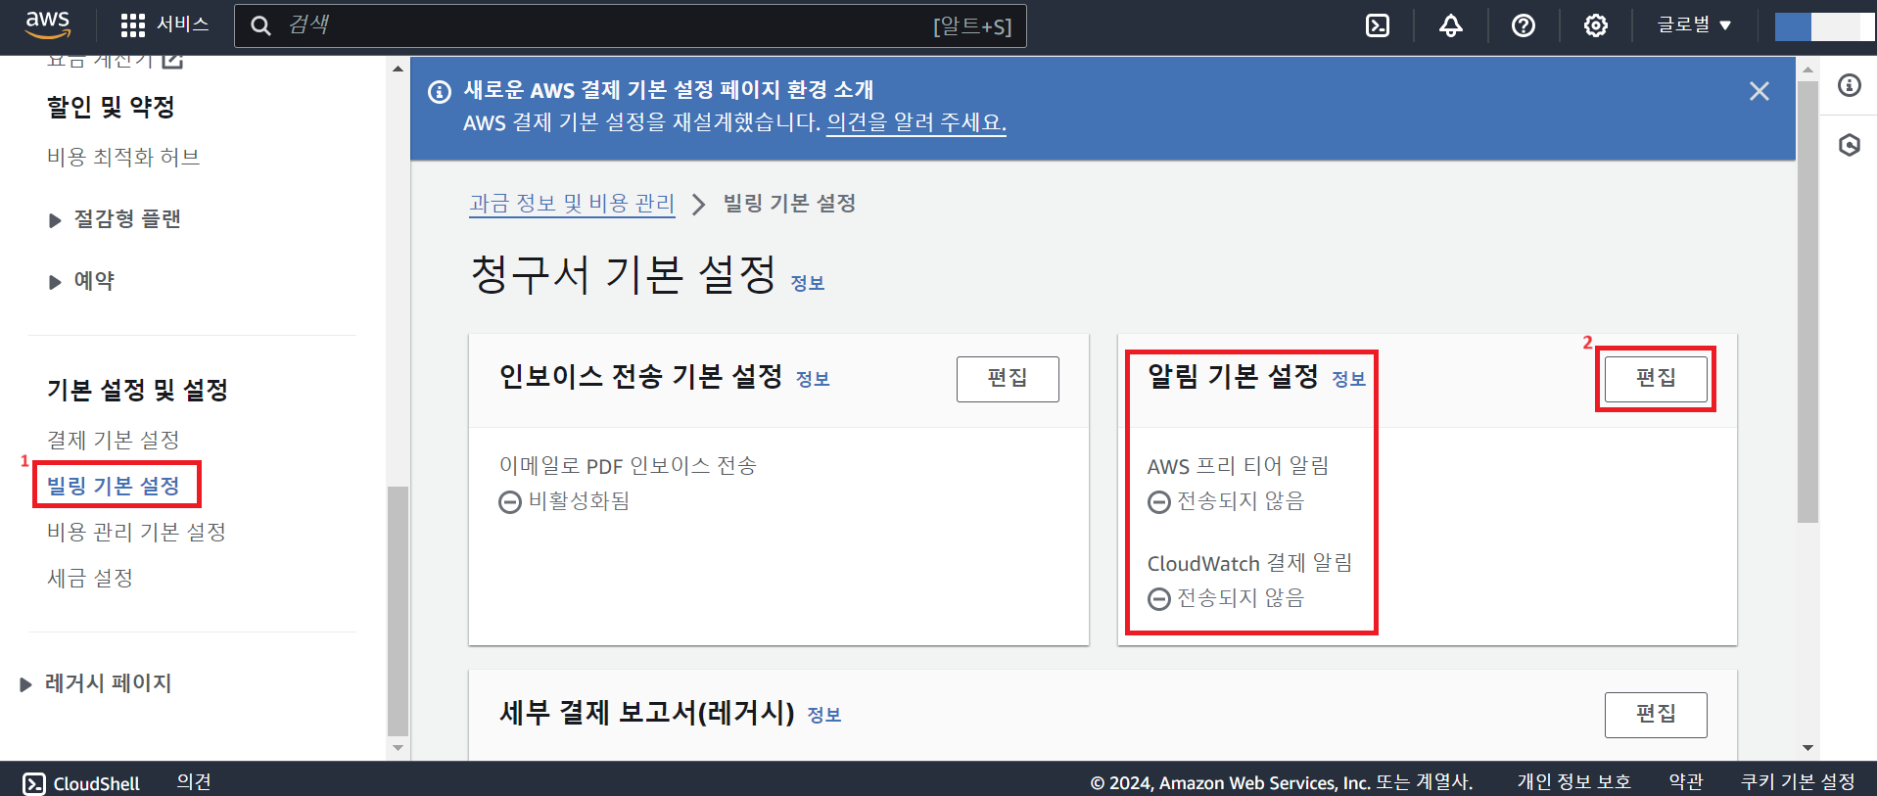Click the AWS 프리 티어 알림 label

(x=1239, y=466)
